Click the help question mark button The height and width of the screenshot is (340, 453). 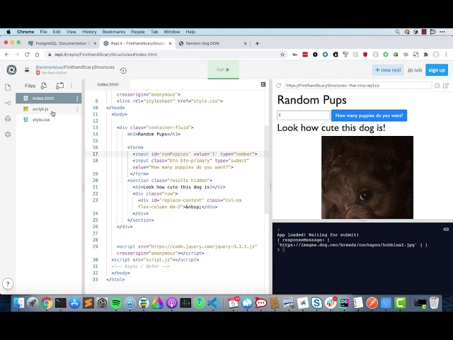click(x=8, y=284)
